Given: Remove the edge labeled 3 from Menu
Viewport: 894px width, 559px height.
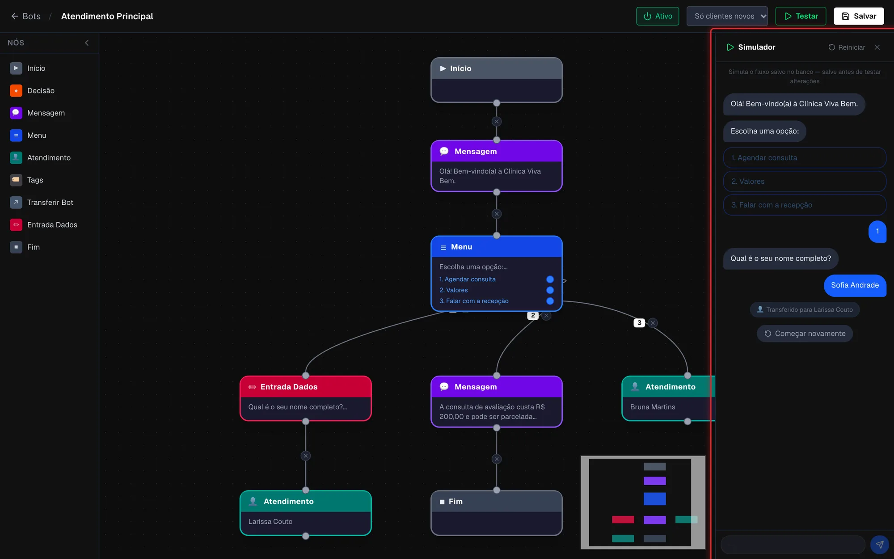Looking at the screenshot, I should pos(653,323).
